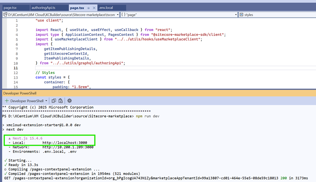Paste into the terminal

(61, 101)
